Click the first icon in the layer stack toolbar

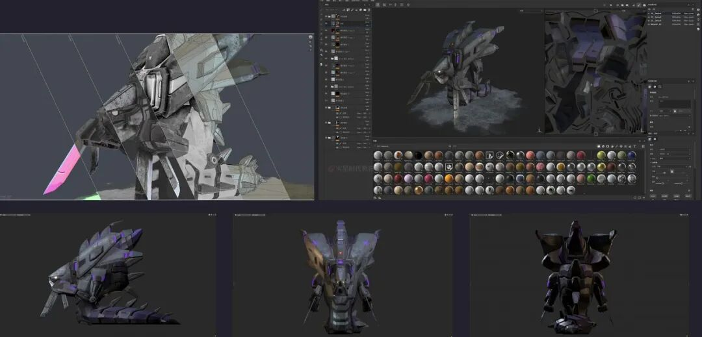tap(343, 10)
